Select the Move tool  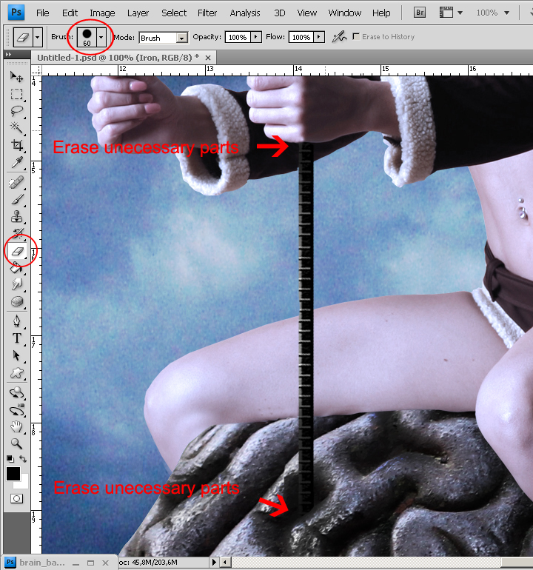pos(16,76)
